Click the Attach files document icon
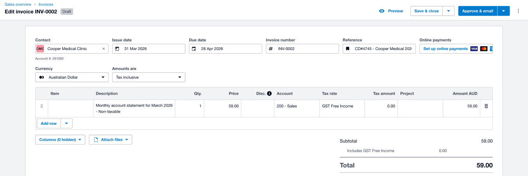The image size is (528, 176). click(x=96, y=140)
